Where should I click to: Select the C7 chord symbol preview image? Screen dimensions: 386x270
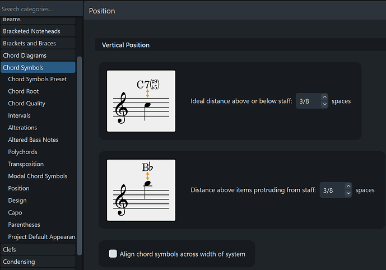tap(141, 101)
